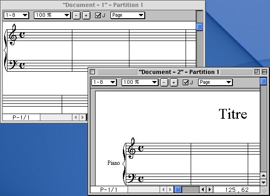Open the Page view dropdown in Document 1

click(128, 15)
